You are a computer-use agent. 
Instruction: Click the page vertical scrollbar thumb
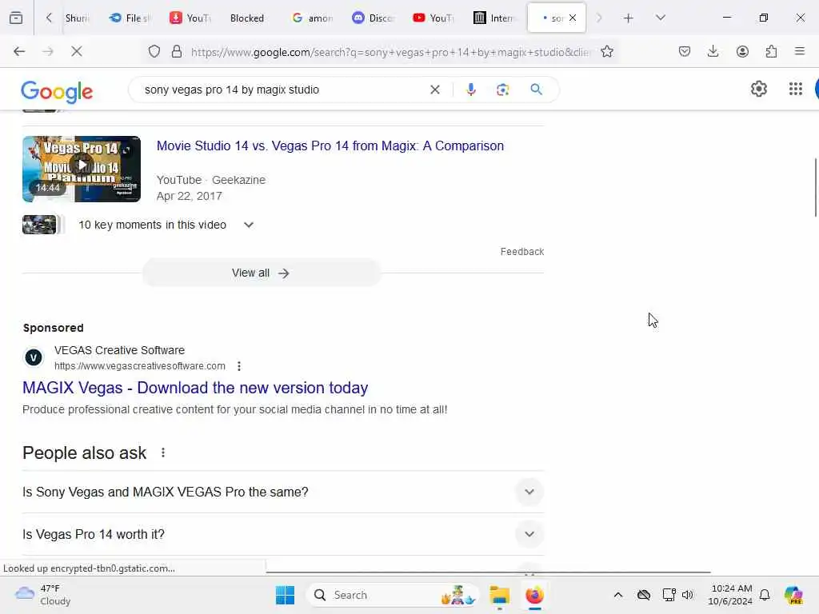coord(815,187)
